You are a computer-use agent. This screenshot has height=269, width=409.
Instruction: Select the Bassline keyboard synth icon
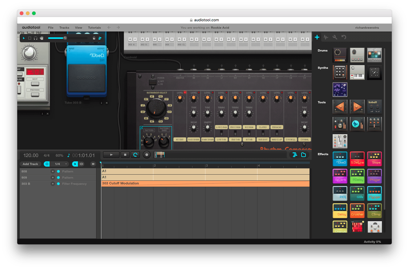tap(357, 72)
